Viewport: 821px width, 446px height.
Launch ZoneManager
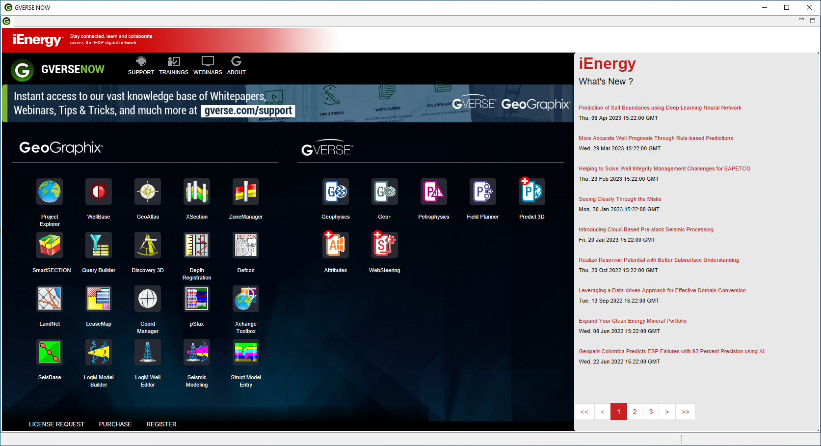click(x=246, y=192)
